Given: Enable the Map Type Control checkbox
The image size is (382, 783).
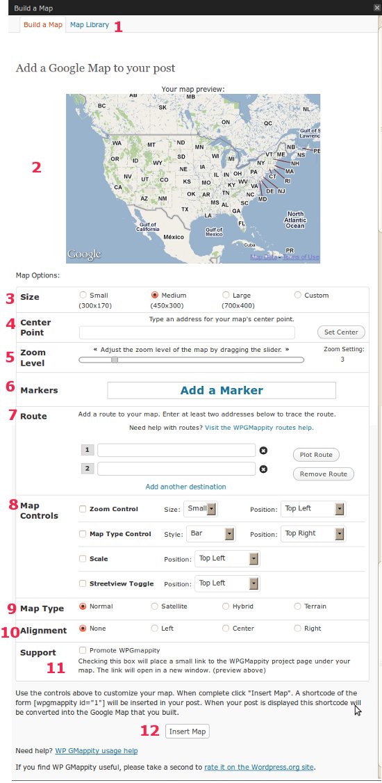Looking at the screenshot, I should (83, 534).
